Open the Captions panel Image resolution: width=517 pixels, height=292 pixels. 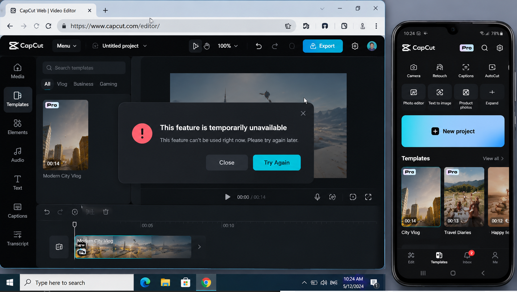point(18,211)
